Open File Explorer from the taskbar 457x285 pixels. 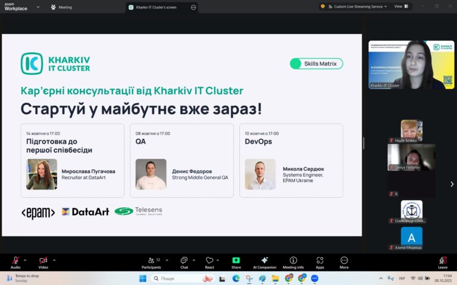pyautogui.click(x=276, y=278)
